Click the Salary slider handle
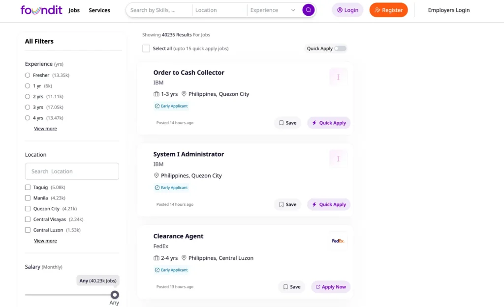The image size is (504, 307). point(115,295)
